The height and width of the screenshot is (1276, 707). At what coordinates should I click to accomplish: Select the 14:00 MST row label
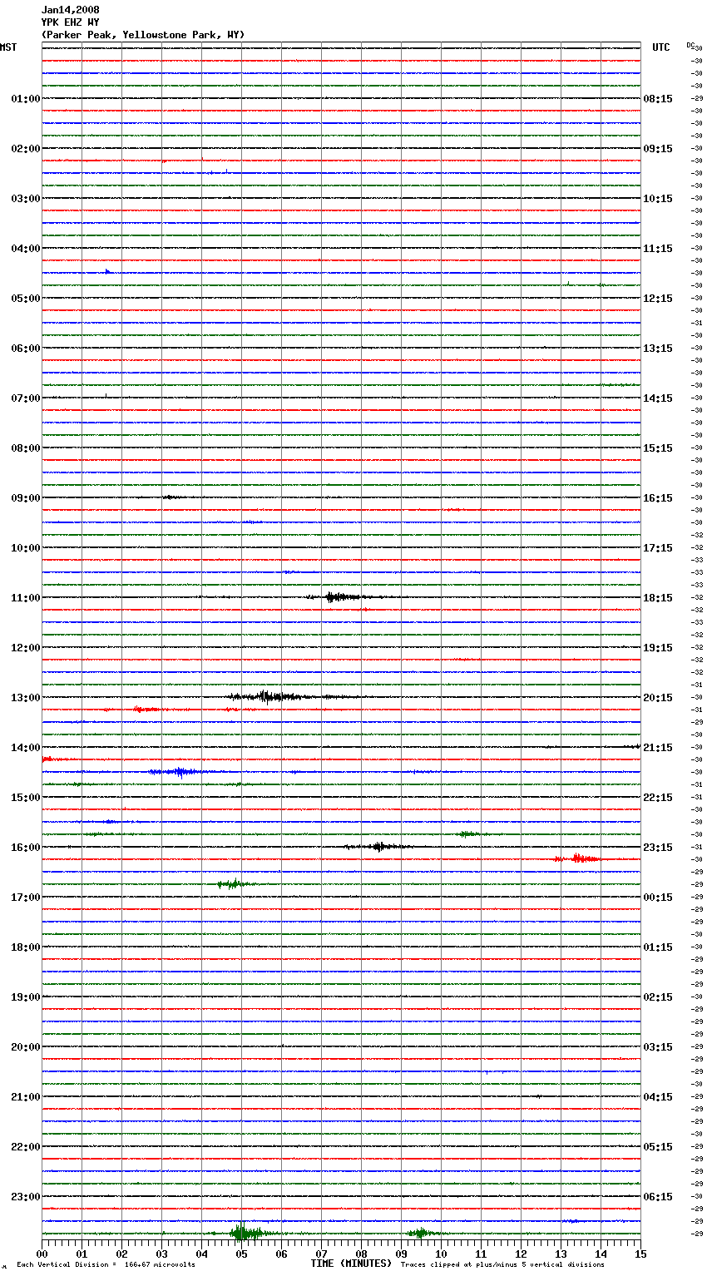point(26,748)
